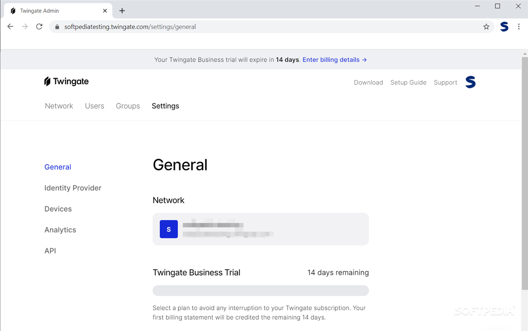Close the Twingate Admin tab
The width and height of the screenshot is (528, 331).
pos(105,11)
